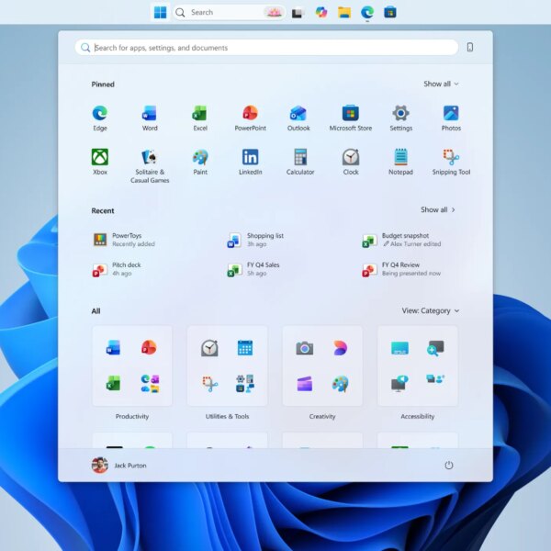Open the Shopping list document
Screen dimensions: 551x551
[256, 240]
